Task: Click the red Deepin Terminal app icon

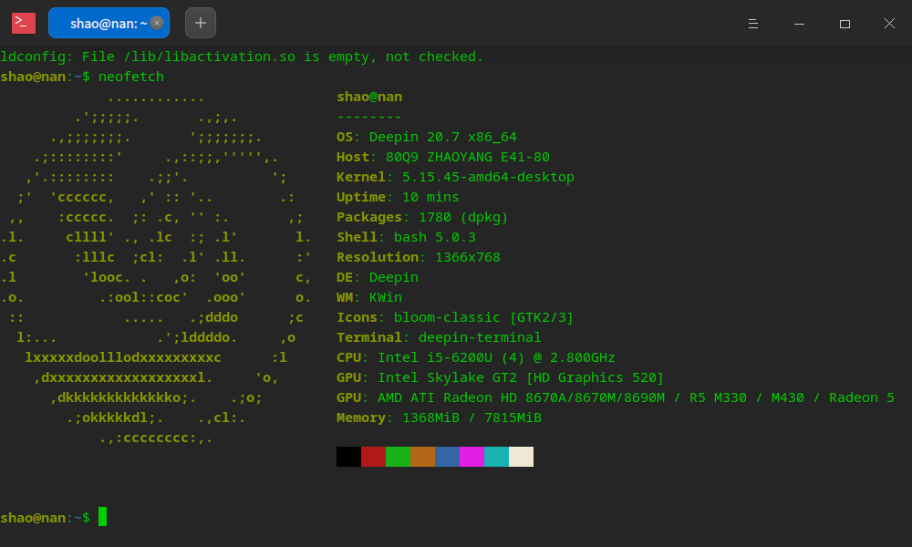Action: 23,23
